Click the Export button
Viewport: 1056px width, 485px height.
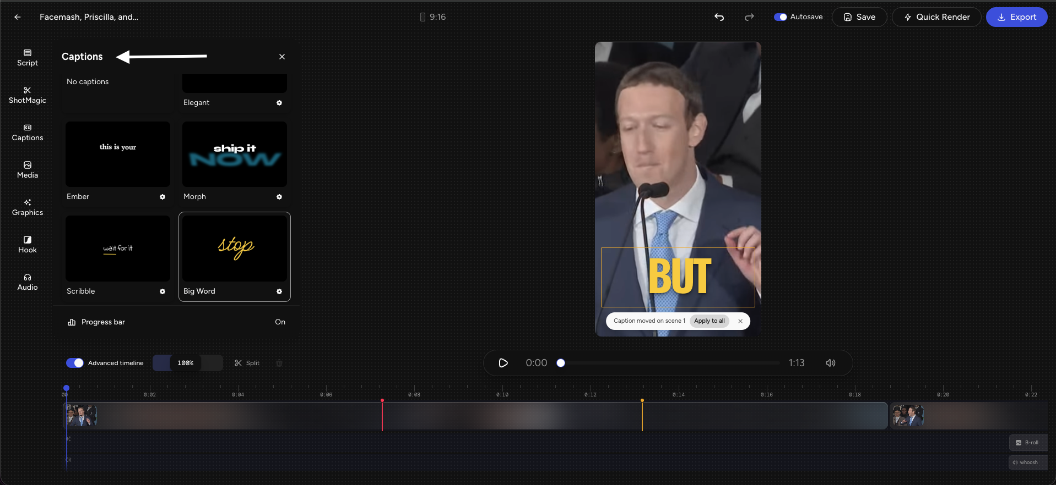pyautogui.click(x=1016, y=17)
